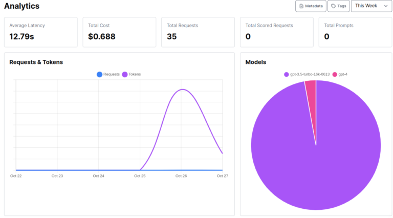Click the Total Prompts card
The width and height of the screenshot is (393, 218).
click(x=355, y=32)
